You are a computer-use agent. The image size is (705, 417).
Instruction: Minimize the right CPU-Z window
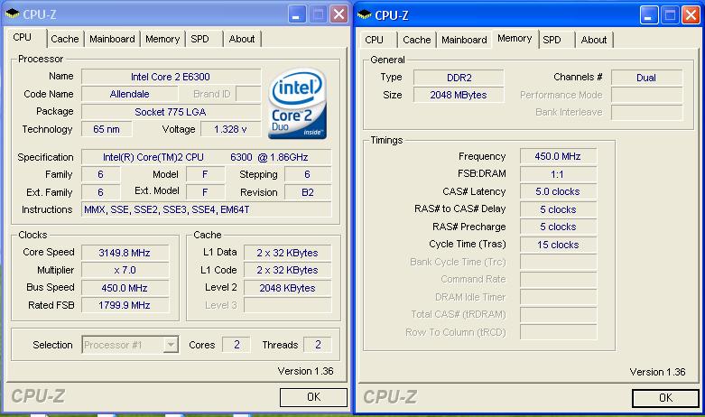[648, 15]
